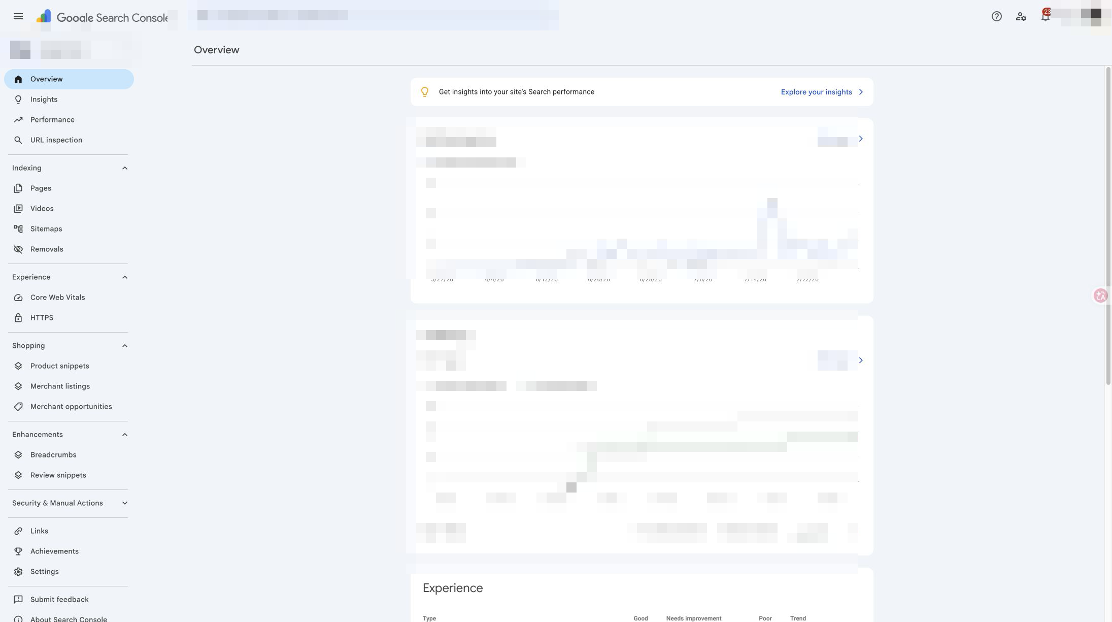Viewport: 1112px width, 622px height.
Task: Open users and permissions icon
Action: click(x=1021, y=17)
